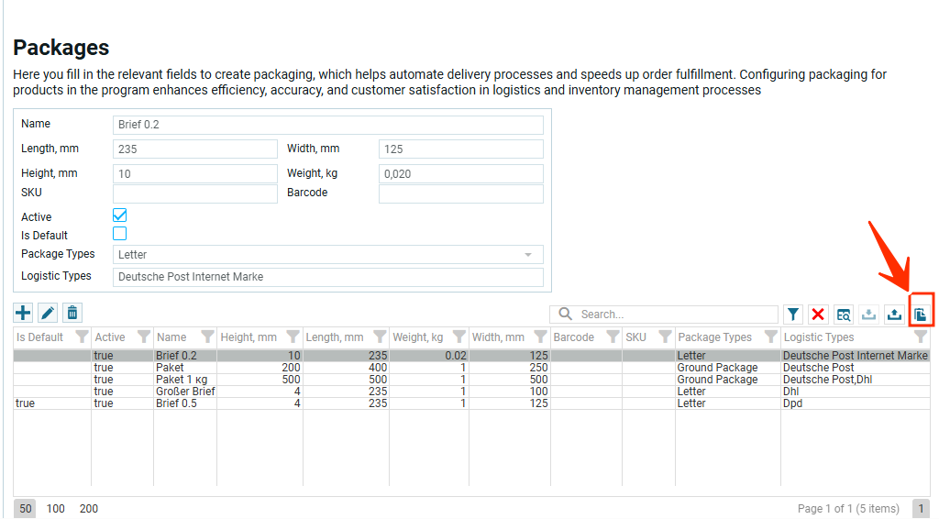
Task: Enable the Is Default checkbox
Action: 119,234
